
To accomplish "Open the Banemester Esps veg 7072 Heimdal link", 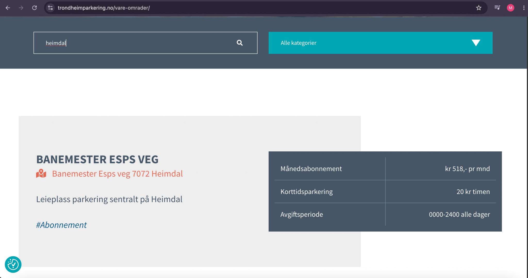I will 117,174.
